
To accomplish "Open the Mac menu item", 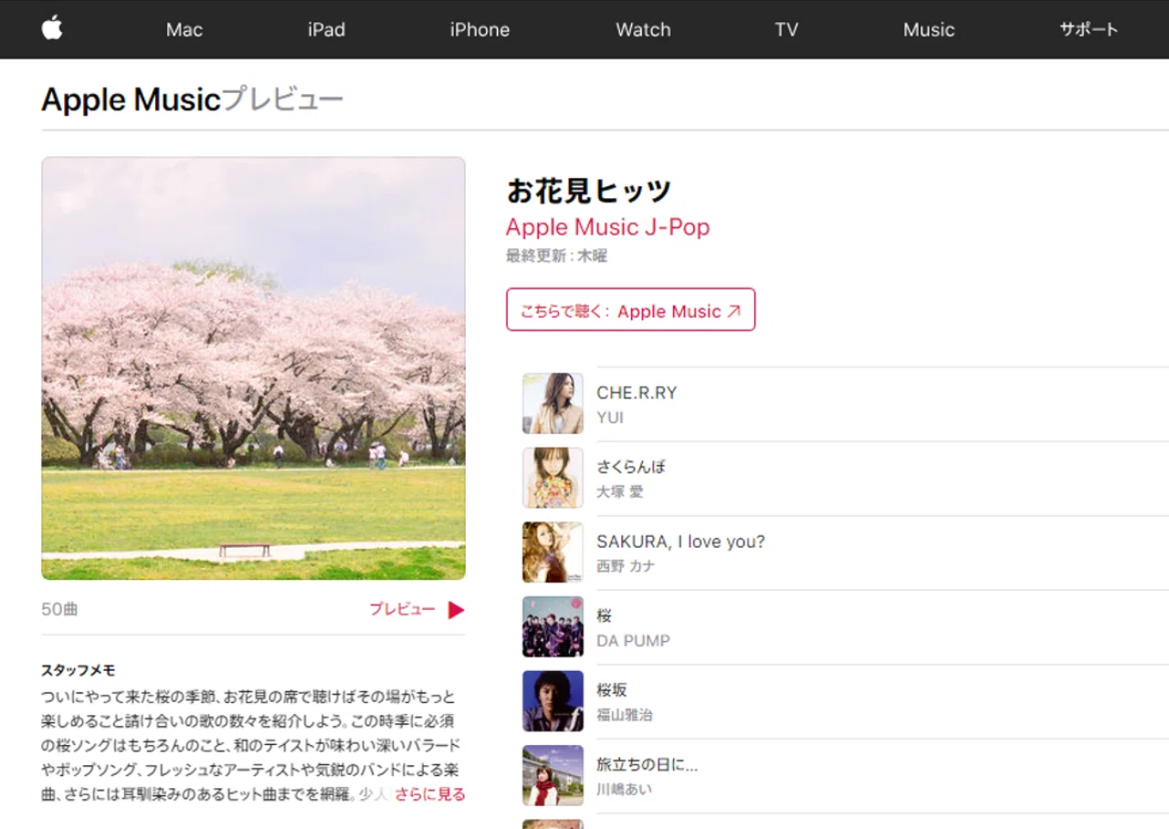I will pos(184,29).
